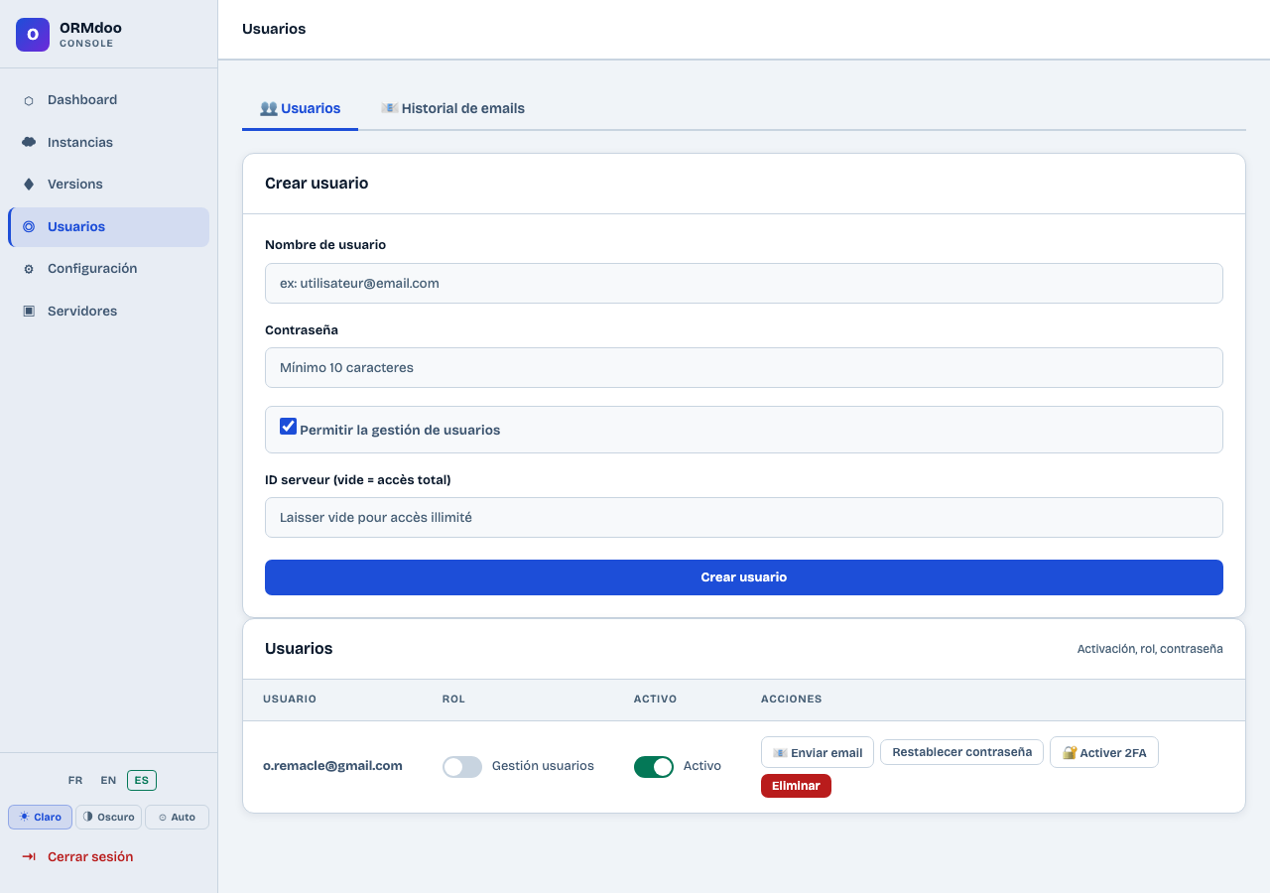This screenshot has height=893, width=1270.
Task: Focus the ID serveur input field
Action: (744, 517)
